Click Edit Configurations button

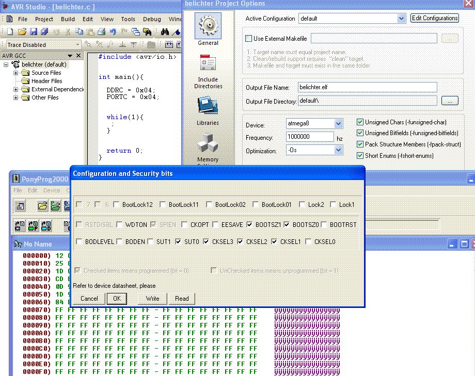pyautogui.click(x=434, y=18)
